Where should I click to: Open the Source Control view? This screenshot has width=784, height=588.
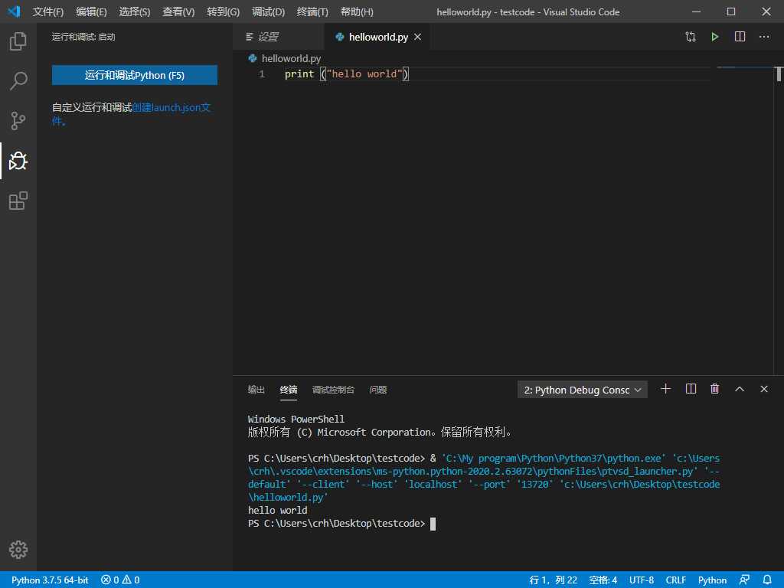[x=18, y=120]
